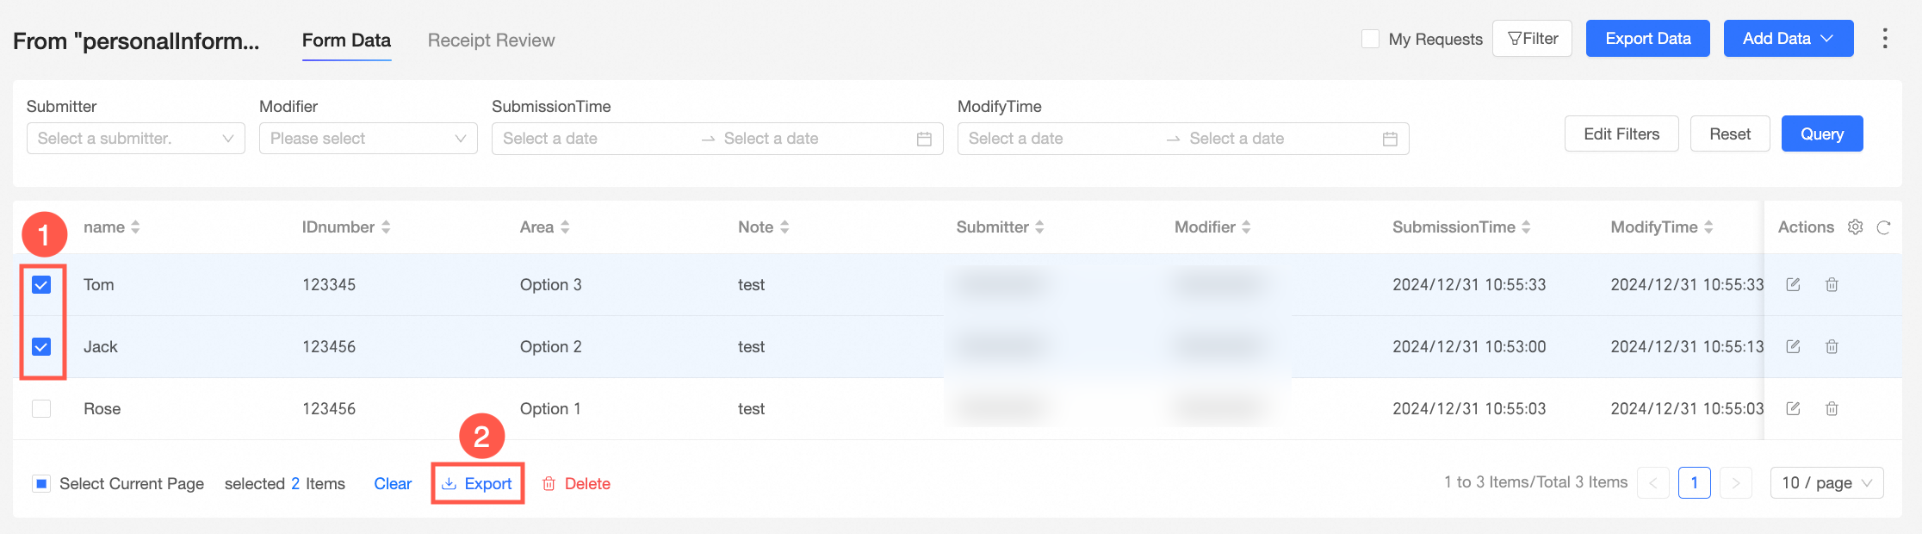Export the selected rows with Export
Image resolution: width=1922 pixels, height=534 pixels.
pos(478,484)
